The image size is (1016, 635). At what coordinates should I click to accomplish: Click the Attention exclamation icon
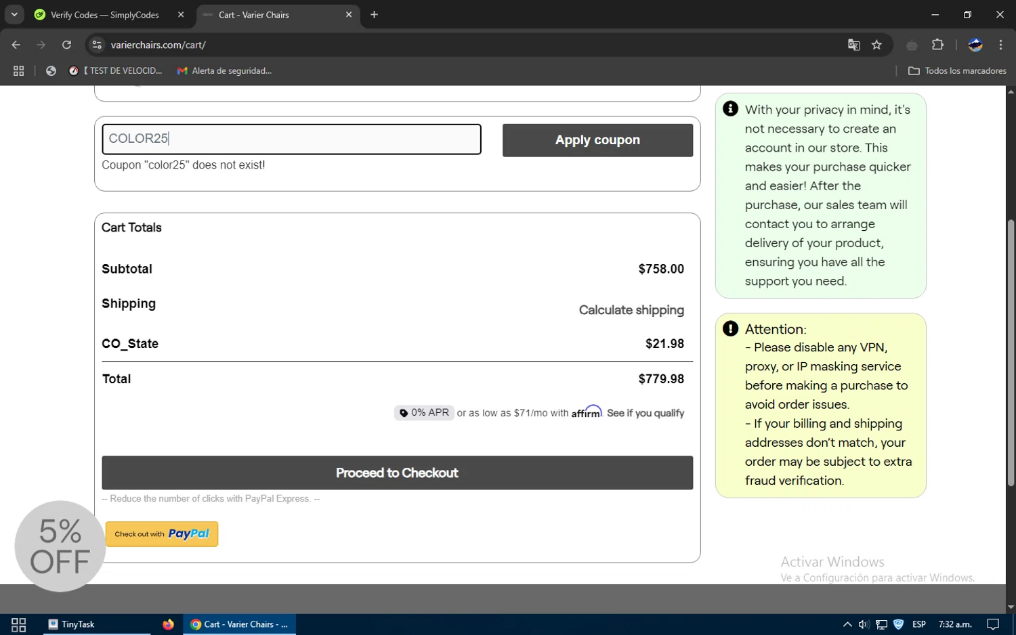(x=730, y=328)
